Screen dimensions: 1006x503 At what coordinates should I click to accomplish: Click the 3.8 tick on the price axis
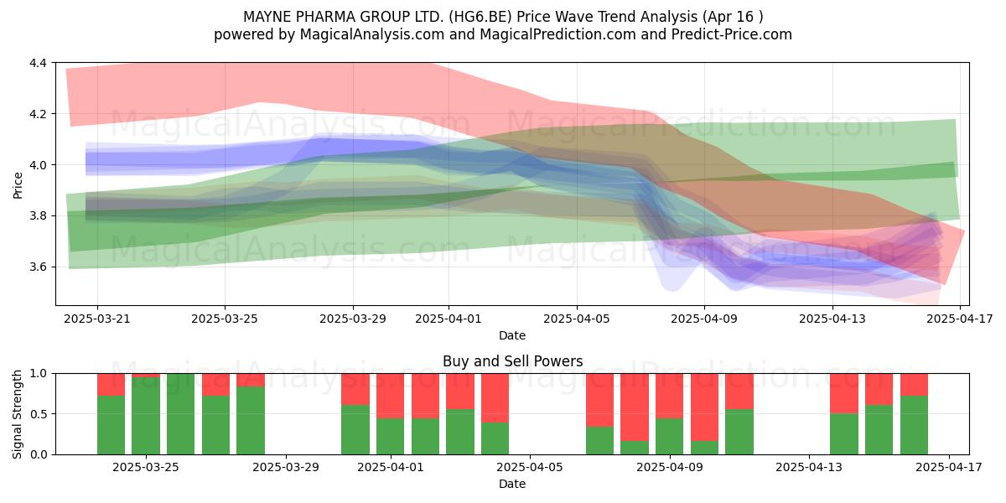tap(39, 216)
